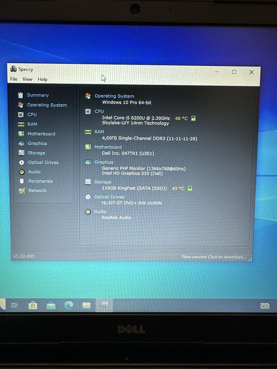Select RAM label in the sidebar

(33, 124)
